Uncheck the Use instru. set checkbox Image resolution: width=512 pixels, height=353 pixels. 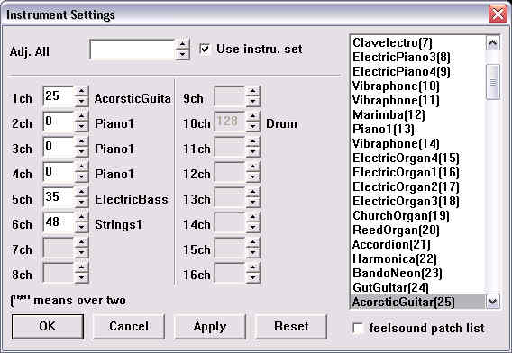(x=205, y=49)
